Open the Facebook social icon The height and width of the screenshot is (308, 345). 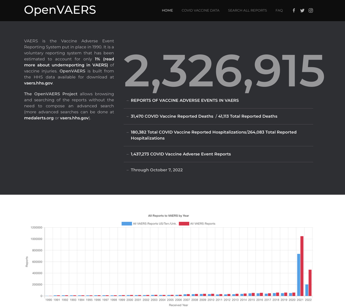coord(294,10)
